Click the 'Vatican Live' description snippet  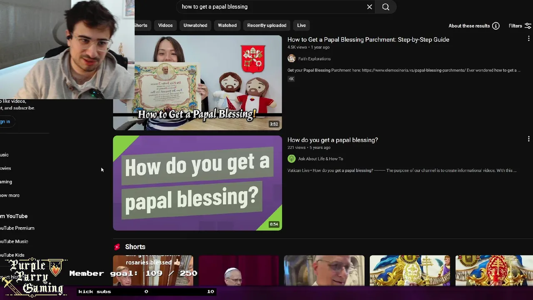click(402, 170)
